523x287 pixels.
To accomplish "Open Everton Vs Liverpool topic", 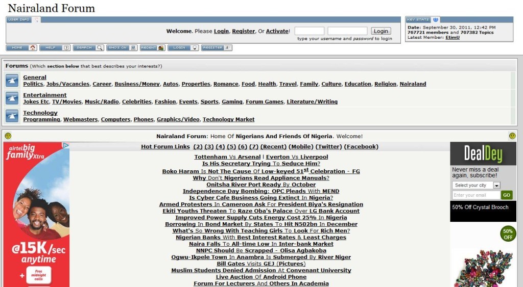I will click(297, 157).
